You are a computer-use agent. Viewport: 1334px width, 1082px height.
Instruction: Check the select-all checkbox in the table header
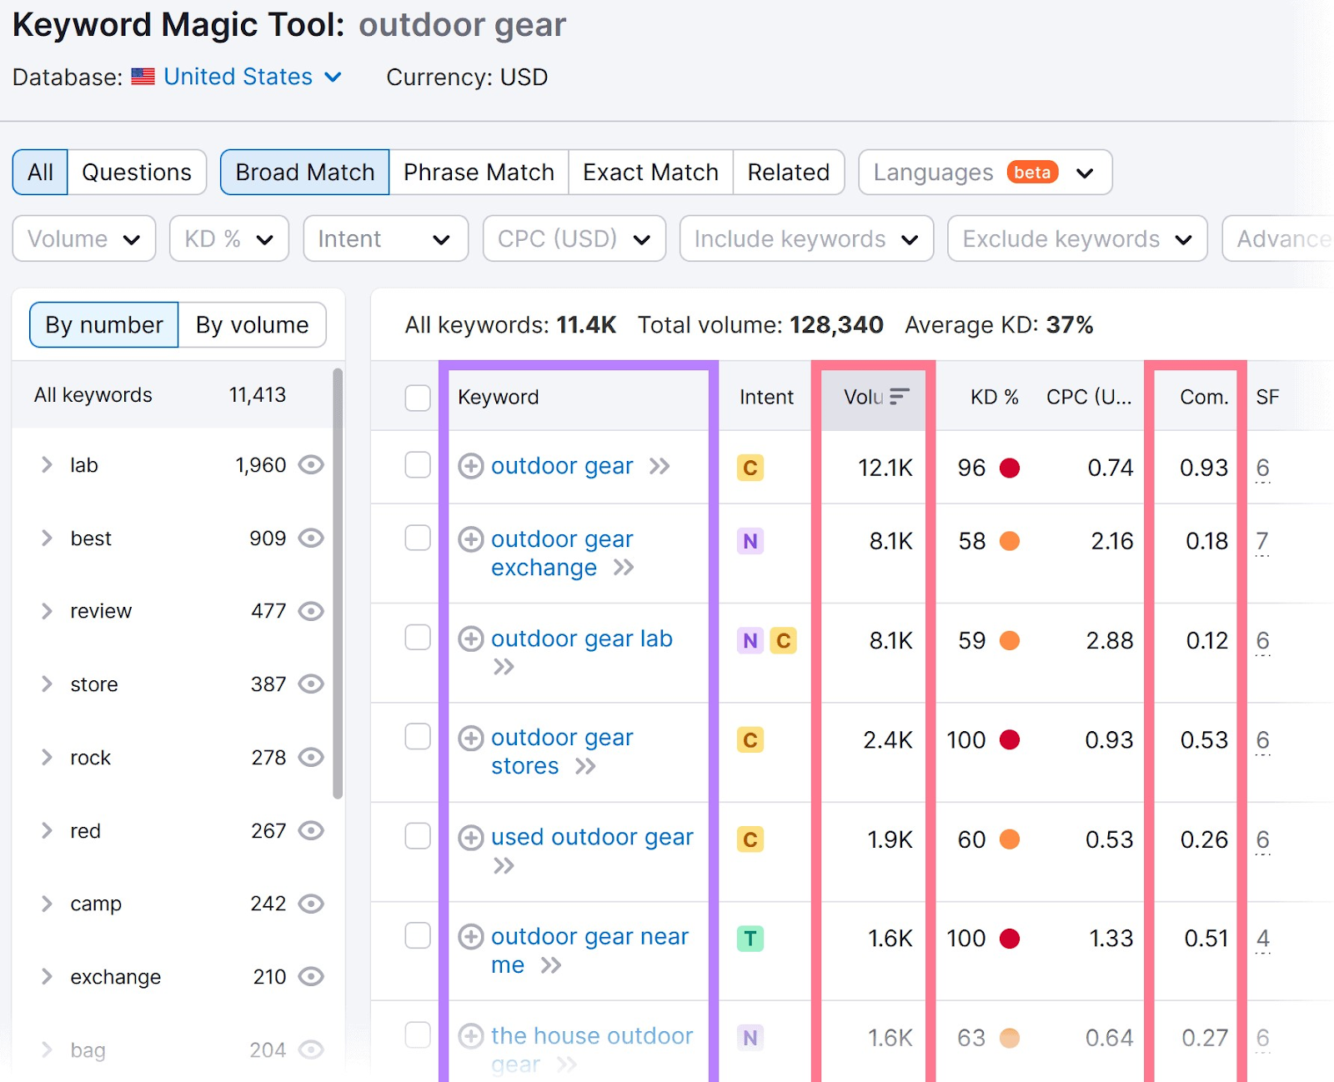[418, 398]
